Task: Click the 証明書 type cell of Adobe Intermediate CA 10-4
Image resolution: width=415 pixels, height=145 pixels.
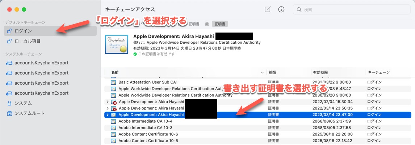Action: tap(273, 121)
